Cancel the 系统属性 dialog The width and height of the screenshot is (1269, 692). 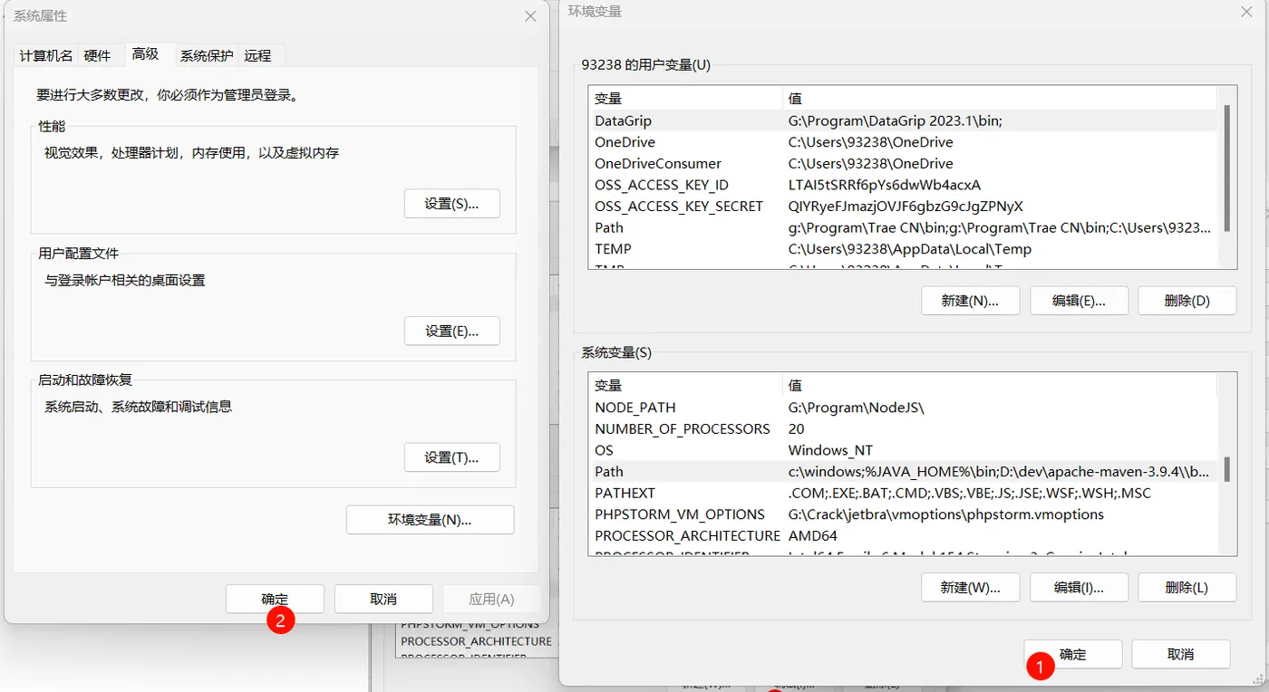(x=383, y=599)
